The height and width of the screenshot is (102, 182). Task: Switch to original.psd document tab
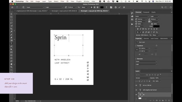[x=32, y=11]
